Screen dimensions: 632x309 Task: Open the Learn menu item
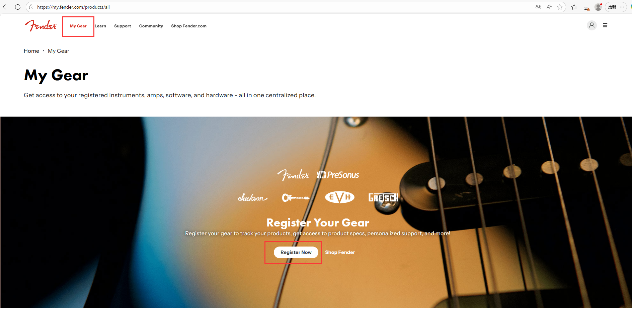100,26
